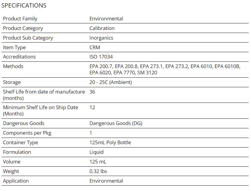This screenshot has width=251, height=191.
Task: Click the Components per Pkg label
Action: point(27,133)
